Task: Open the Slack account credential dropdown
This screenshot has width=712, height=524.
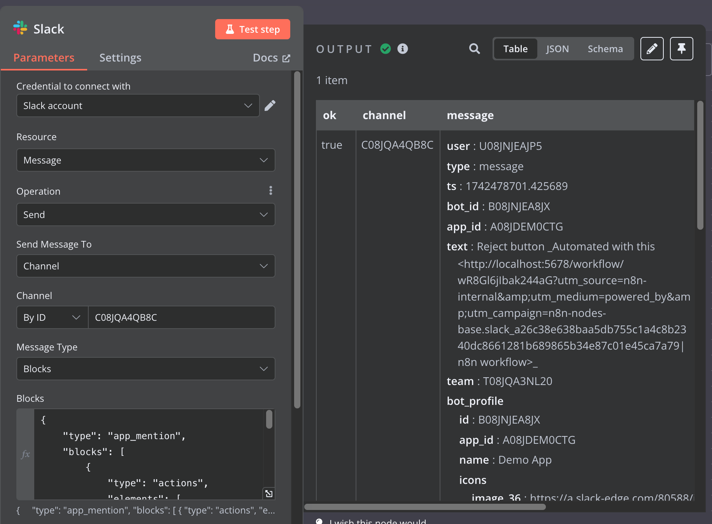Action: tap(138, 106)
